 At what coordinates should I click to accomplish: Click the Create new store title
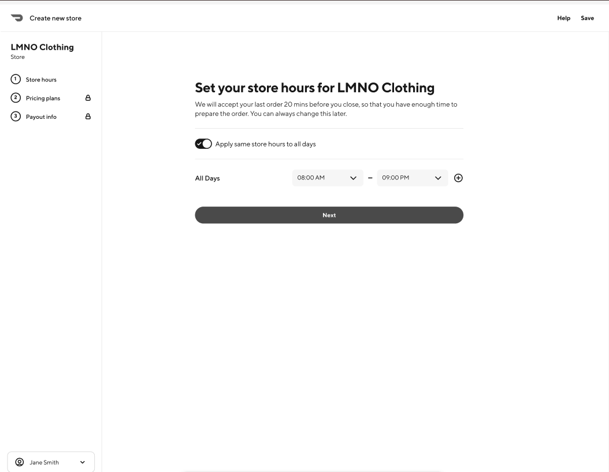tap(55, 18)
